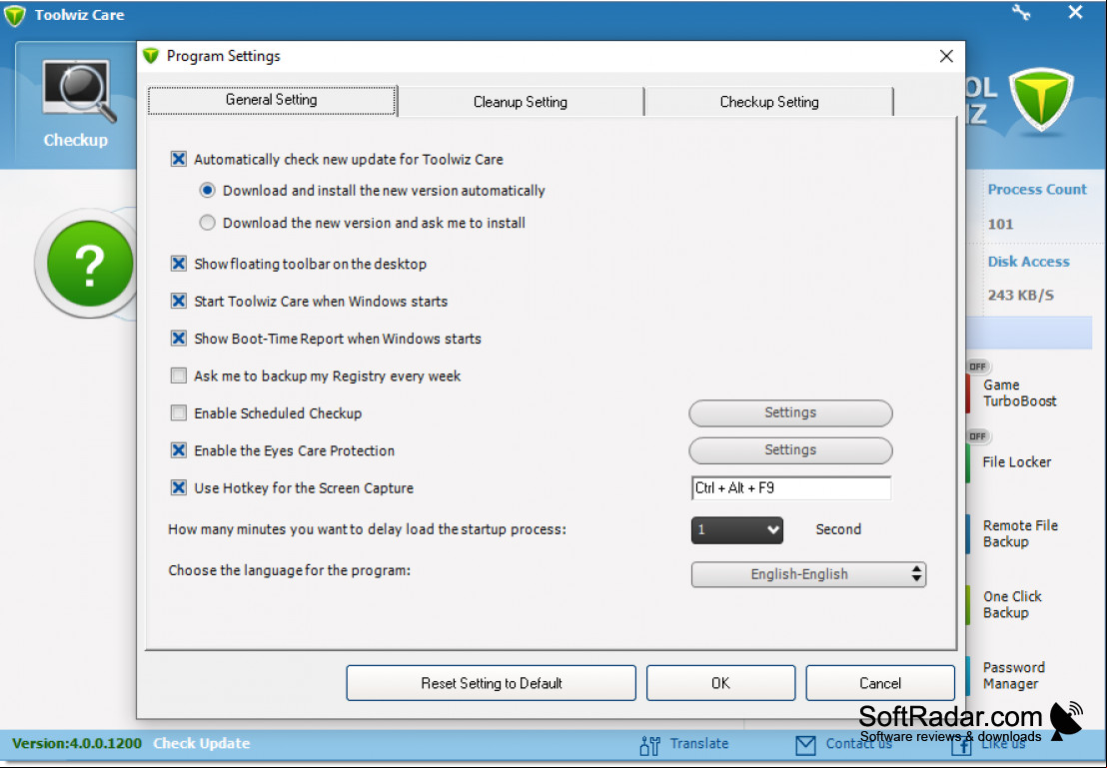Click the Check Update link
The height and width of the screenshot is (768, 1107).
[x=202, y=744]
